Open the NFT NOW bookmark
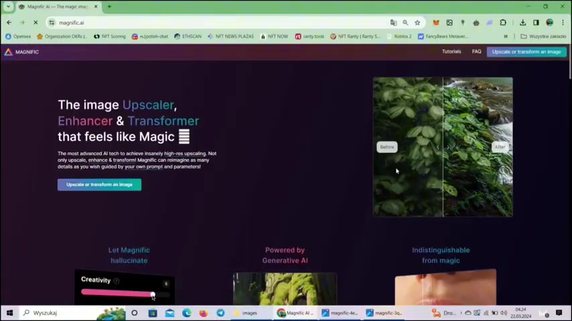This screenshot has width=572, height=321. pyautogui.click(x=274, y=36)
